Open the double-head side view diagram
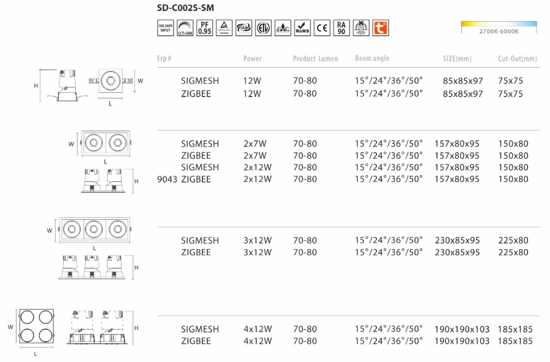 click(x=103, y=181)
